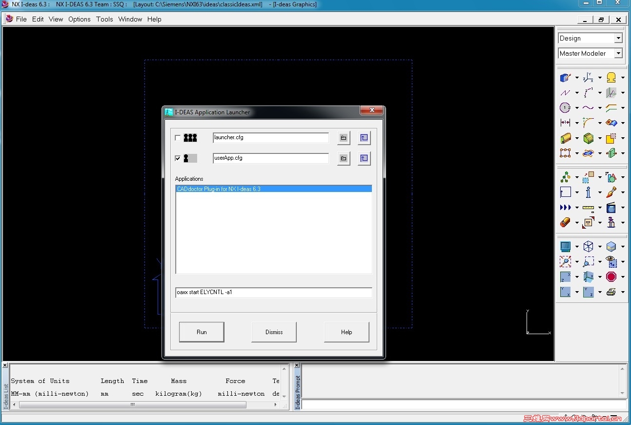Select CADdoctor Plug-in for NX I-deas 6.3
The height and width of the screenshot is (425, 631).
tap(273, 189)
